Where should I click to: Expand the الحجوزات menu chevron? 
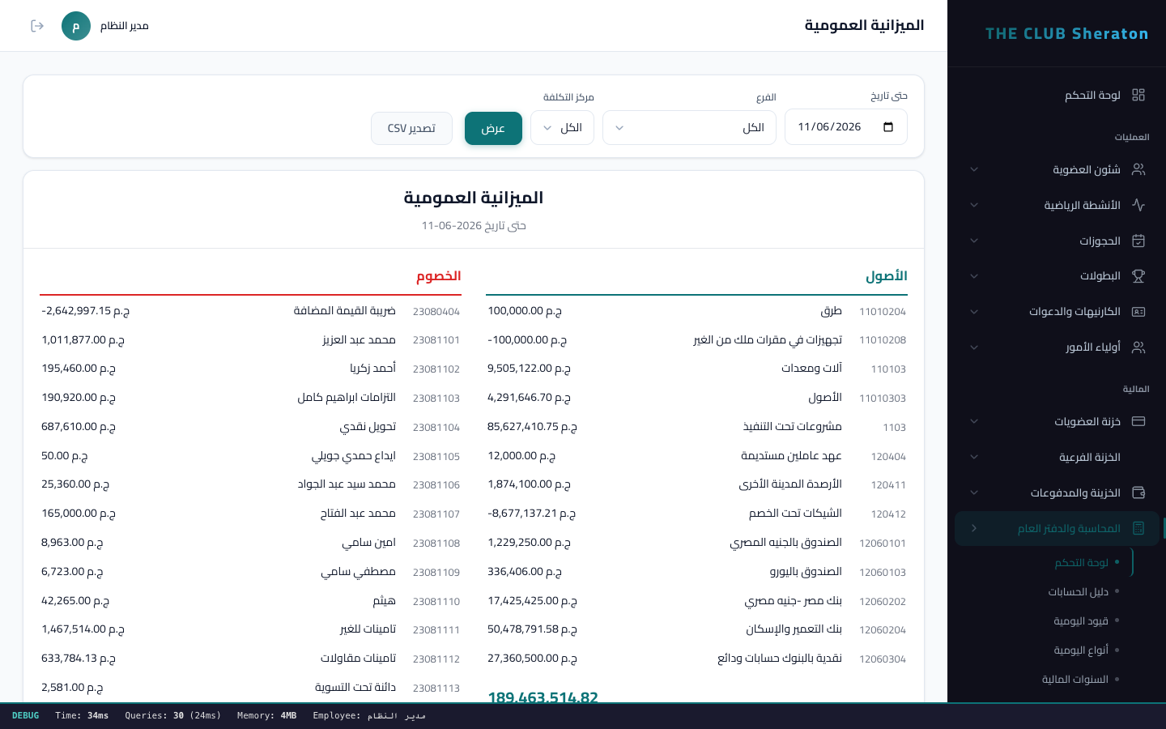click(x=974, y=241)
